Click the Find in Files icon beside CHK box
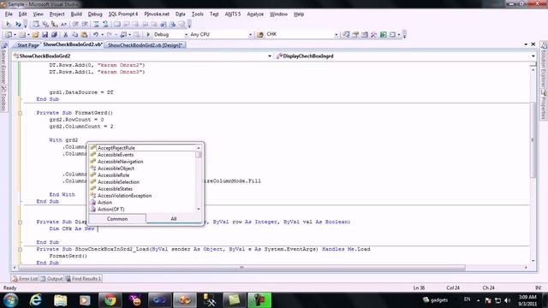The image size is (548, 308). [x=260, y=34]
